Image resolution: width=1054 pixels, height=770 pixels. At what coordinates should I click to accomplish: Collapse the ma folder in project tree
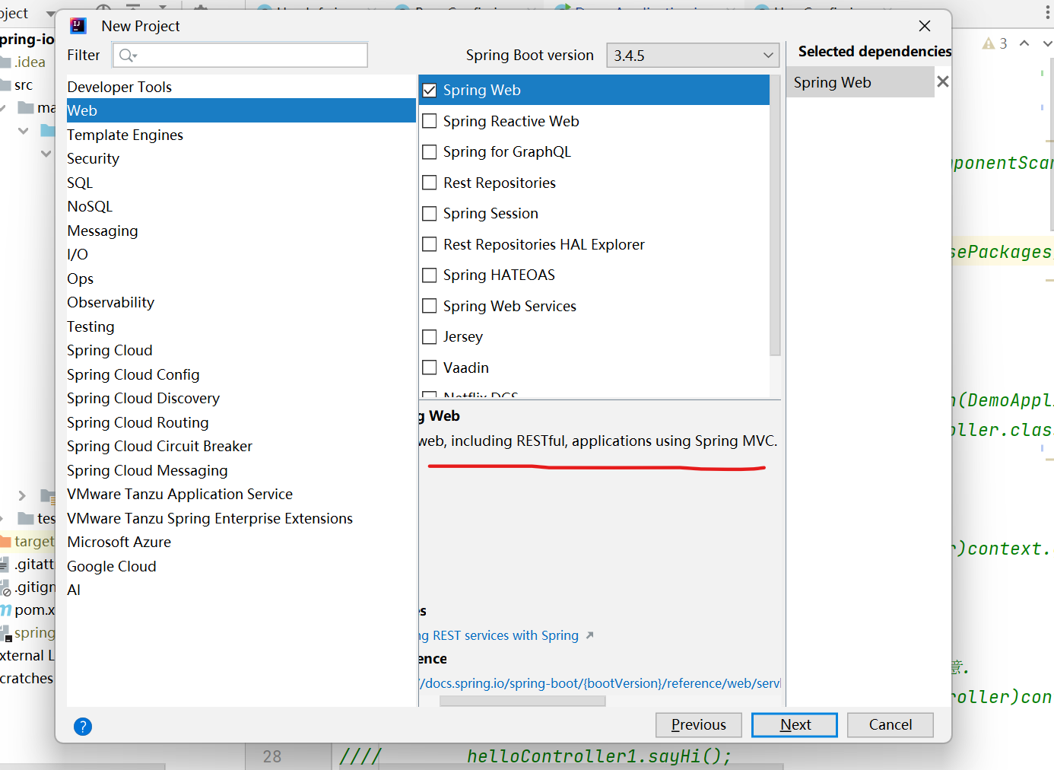pyautogui.click(x=2, y=107)
